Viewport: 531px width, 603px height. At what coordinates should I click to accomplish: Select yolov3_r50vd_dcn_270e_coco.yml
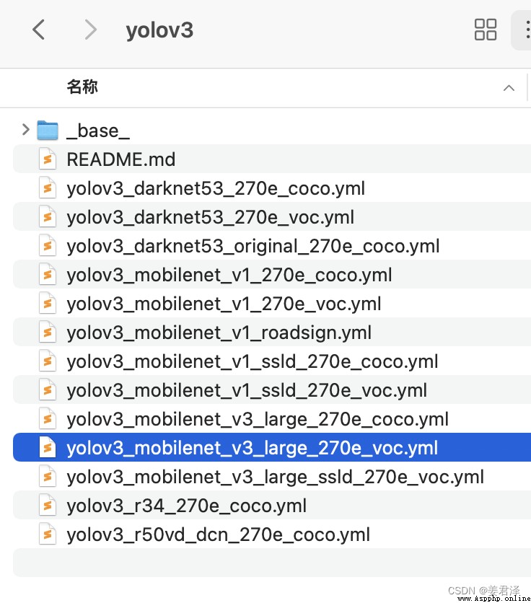(x=272, y=534)
